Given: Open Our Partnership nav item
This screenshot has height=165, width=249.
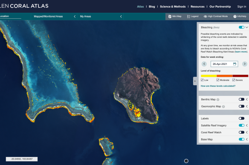Looking at the screenshot, I should (x=220, y=7).
